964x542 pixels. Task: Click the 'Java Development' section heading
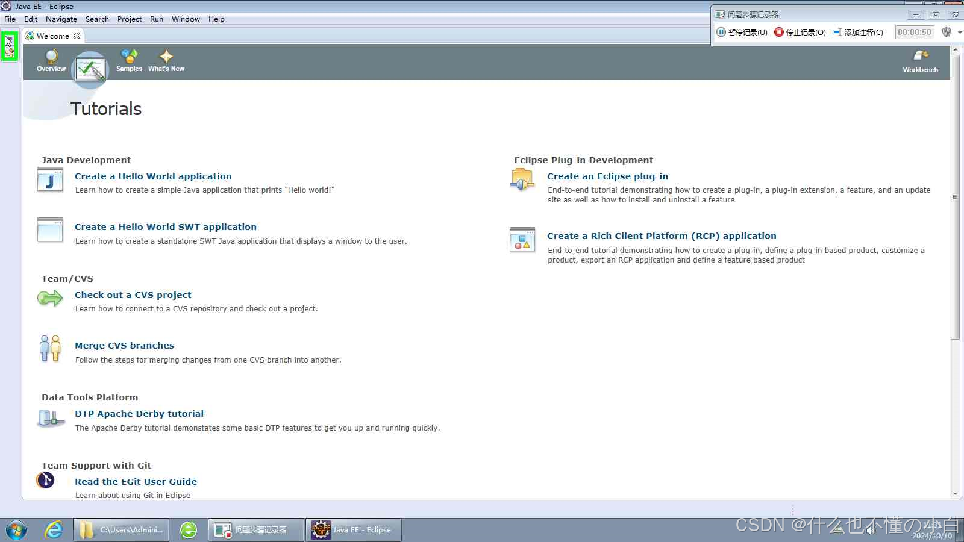[x=86, y=160]
